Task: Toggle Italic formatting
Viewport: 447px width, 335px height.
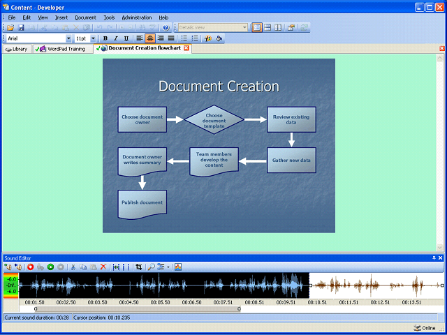Action: coord(116,38)
